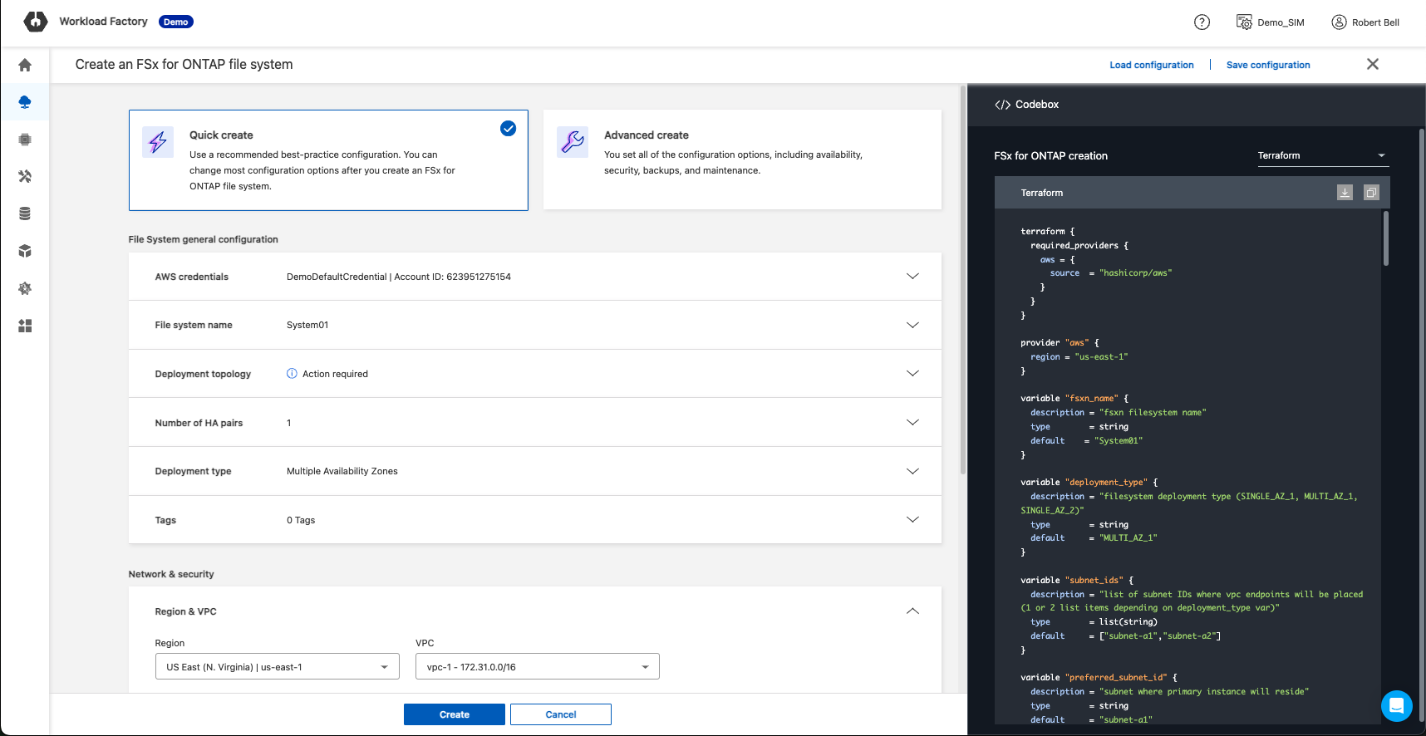Open the chat support bubble

click(1396, 705)
